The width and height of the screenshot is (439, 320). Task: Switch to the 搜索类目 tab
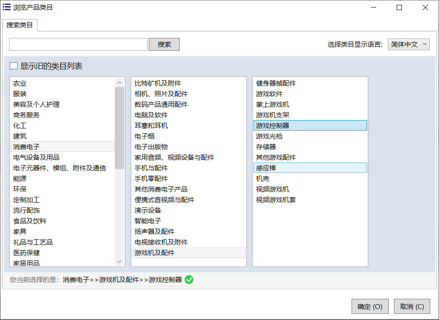[x=19, y=25]
